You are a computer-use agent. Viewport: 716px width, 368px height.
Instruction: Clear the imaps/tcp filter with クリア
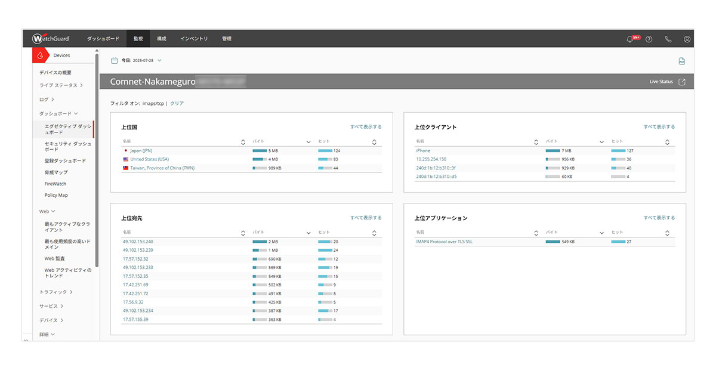coord(177,104)
